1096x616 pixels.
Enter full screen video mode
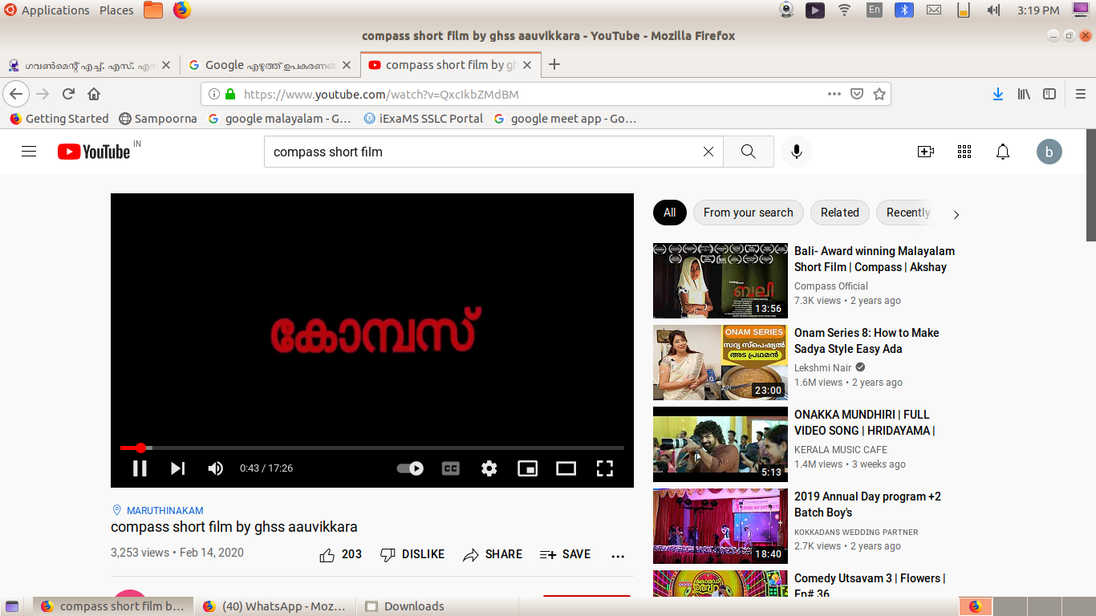click(604, 468)
